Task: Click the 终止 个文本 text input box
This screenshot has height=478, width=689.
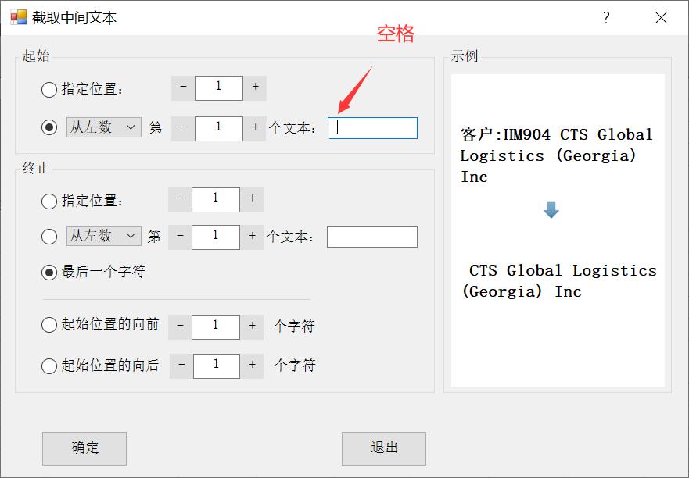Action: pyautogui.click(x=372, y=237)
